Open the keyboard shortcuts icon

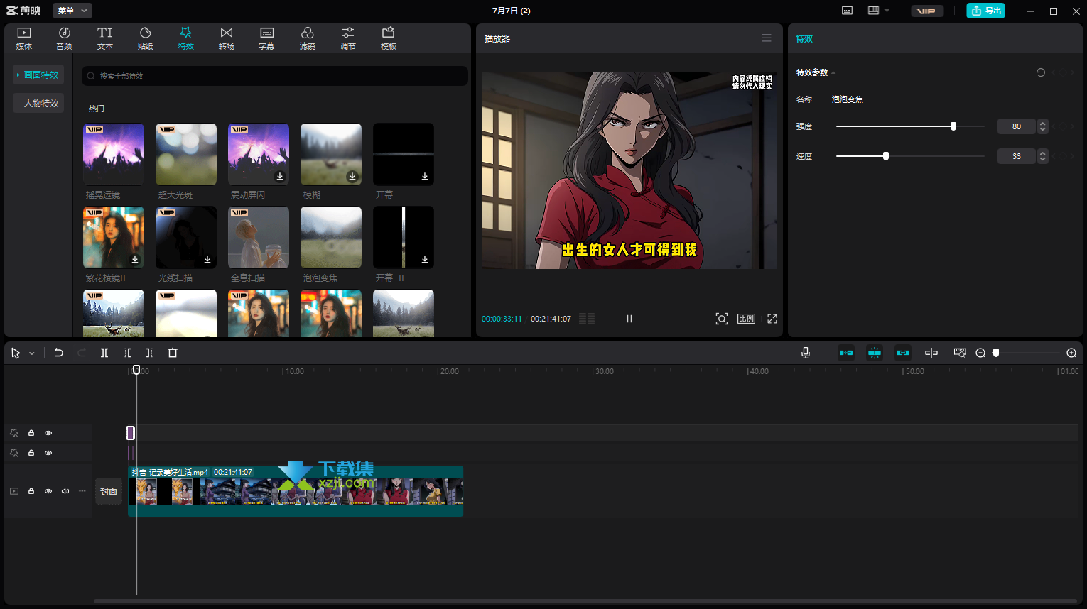coord(847,11)
